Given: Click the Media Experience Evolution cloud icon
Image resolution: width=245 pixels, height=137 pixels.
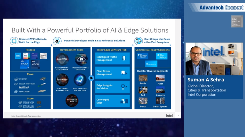Looking at the screenshot, I should tap(81, 59).
